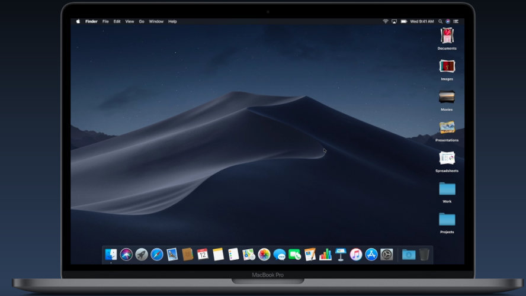
Task: Open Safari compass icon in Dock
Action: click(x=157, y=255)
